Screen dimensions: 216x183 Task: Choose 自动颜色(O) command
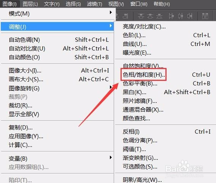57,57
